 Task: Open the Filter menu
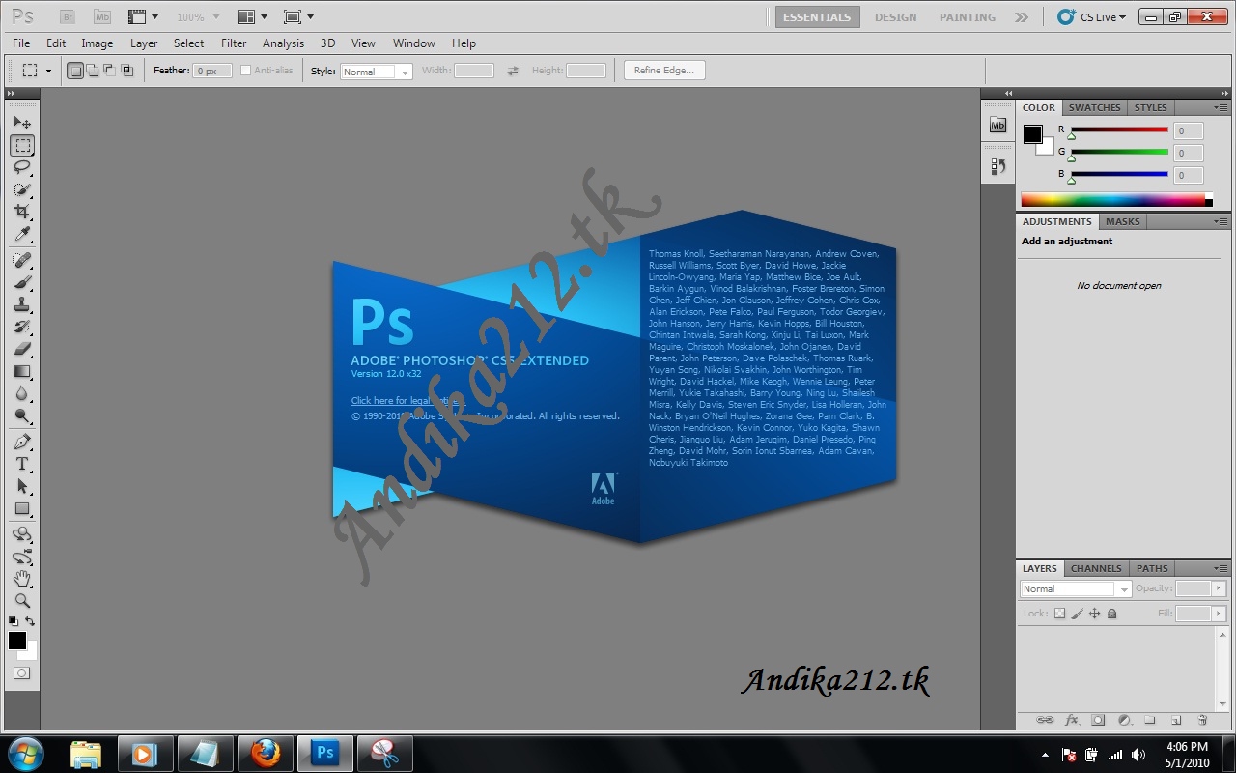pos(234,43)
